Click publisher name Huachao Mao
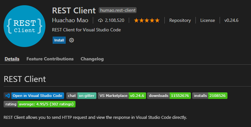 (x=70, y=20)
